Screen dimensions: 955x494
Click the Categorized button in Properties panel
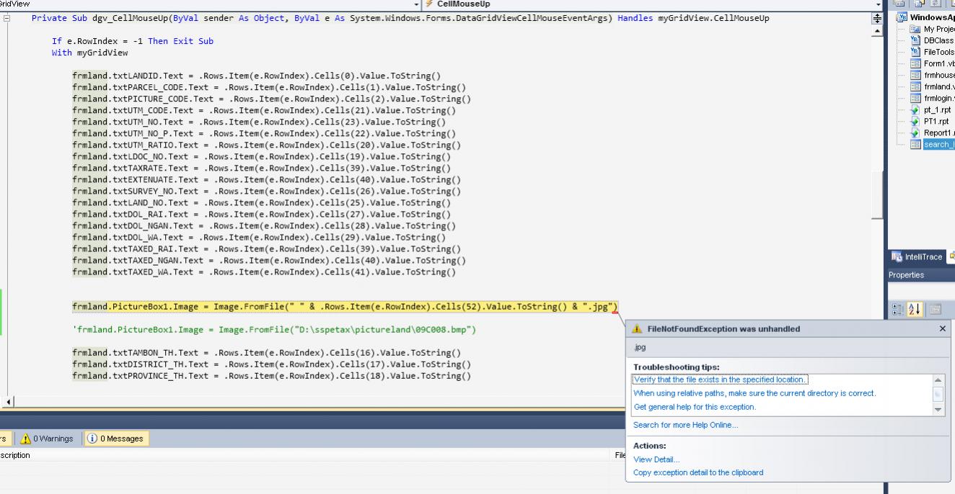point(897,309)
